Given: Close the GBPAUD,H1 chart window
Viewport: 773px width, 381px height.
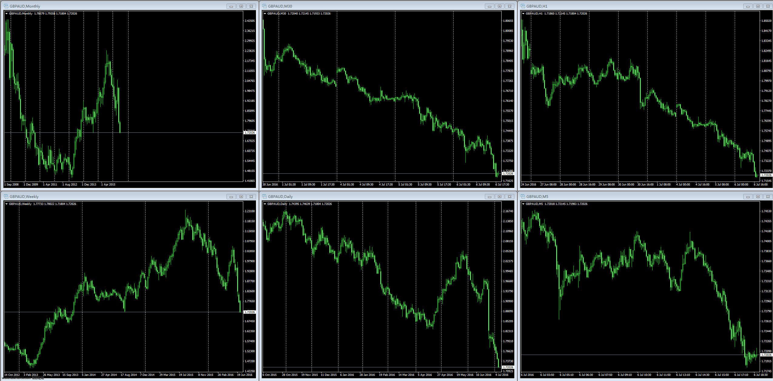Looking at the screenshot, I should (x=768, y=6).
